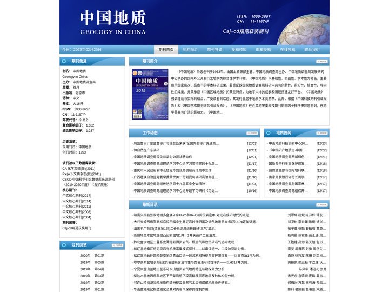
Task: Open 中国地质调查局与国家林 news item
Action: 288,184
